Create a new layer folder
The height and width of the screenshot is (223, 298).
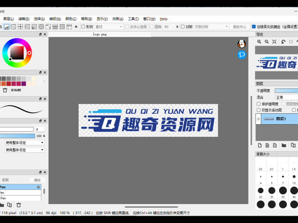click(284, 145)
